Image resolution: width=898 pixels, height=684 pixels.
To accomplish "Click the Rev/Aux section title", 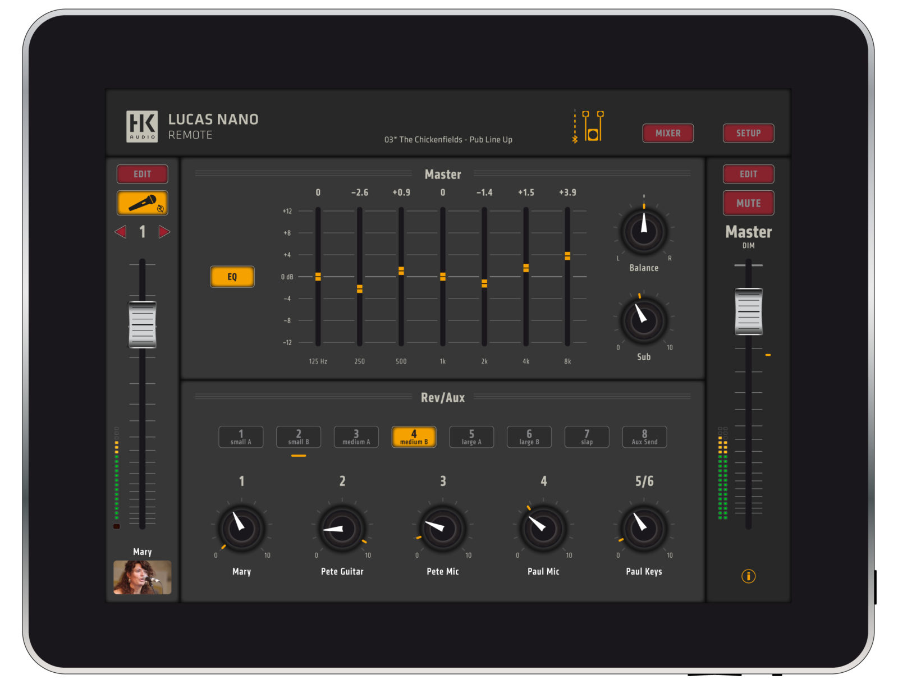I will coord(442,398).
